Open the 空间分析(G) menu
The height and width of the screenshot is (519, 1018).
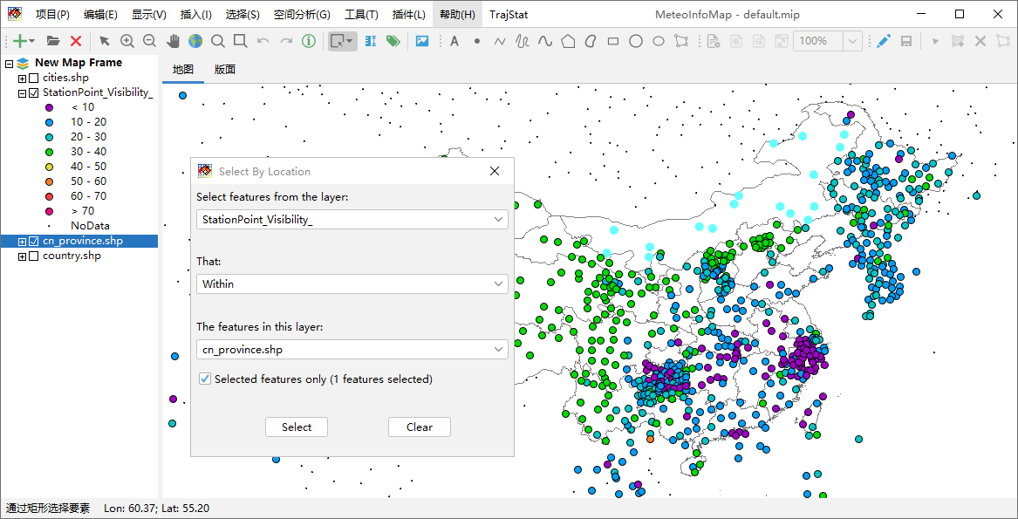(302, 15)
